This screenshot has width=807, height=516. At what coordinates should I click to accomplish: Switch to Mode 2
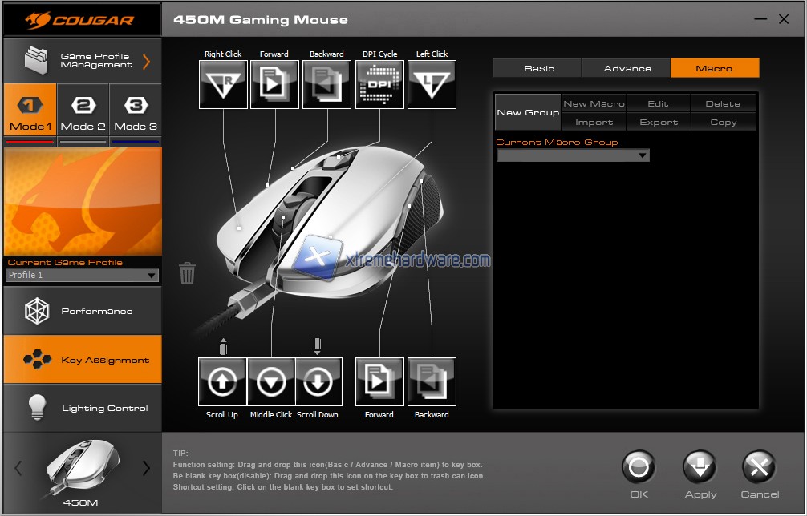coord(83,114)
